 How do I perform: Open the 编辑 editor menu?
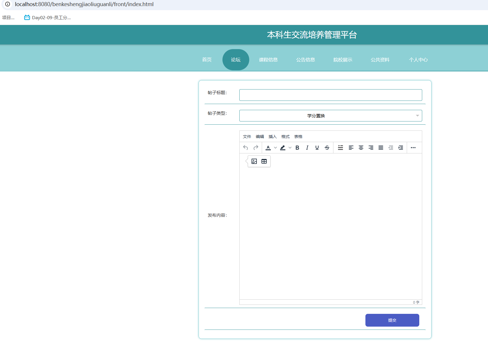(260, 137)
